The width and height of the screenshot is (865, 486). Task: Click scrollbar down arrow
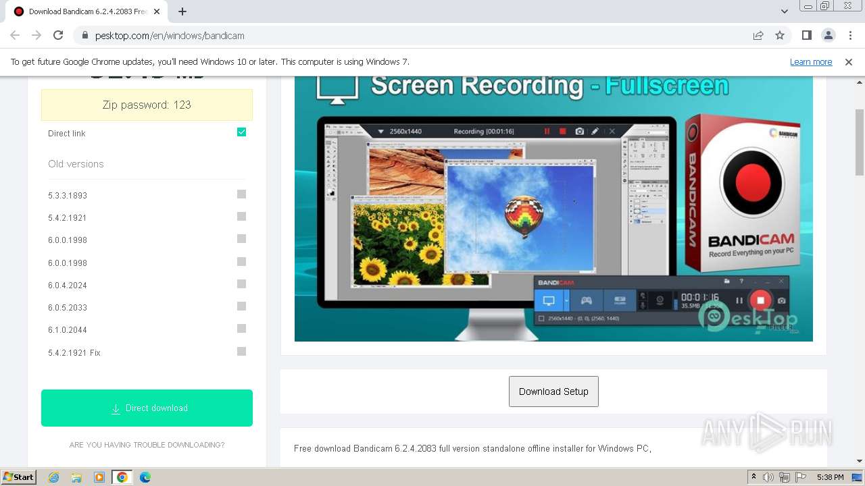[x=860, y=461]
